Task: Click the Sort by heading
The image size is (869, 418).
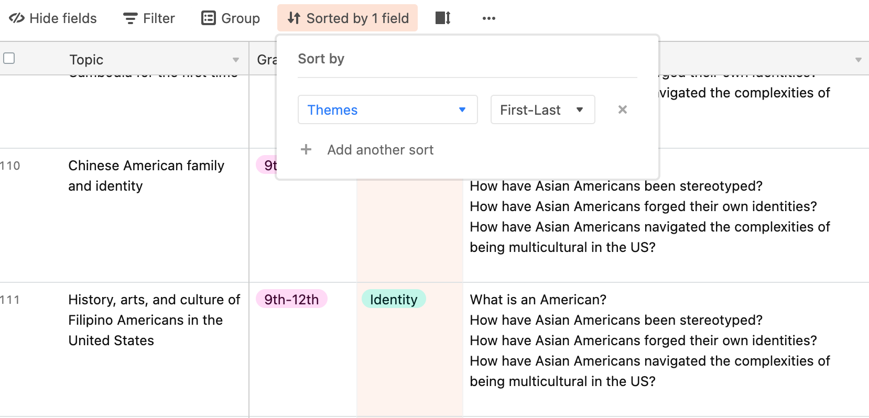Action: (321, 59)
